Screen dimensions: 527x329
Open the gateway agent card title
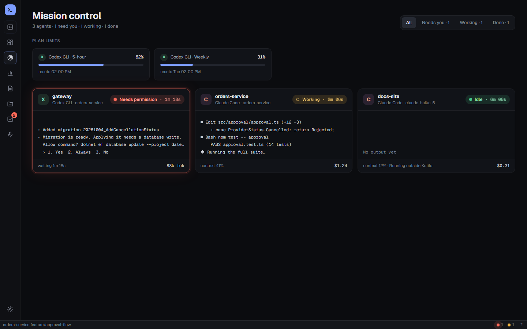point(62,97)
